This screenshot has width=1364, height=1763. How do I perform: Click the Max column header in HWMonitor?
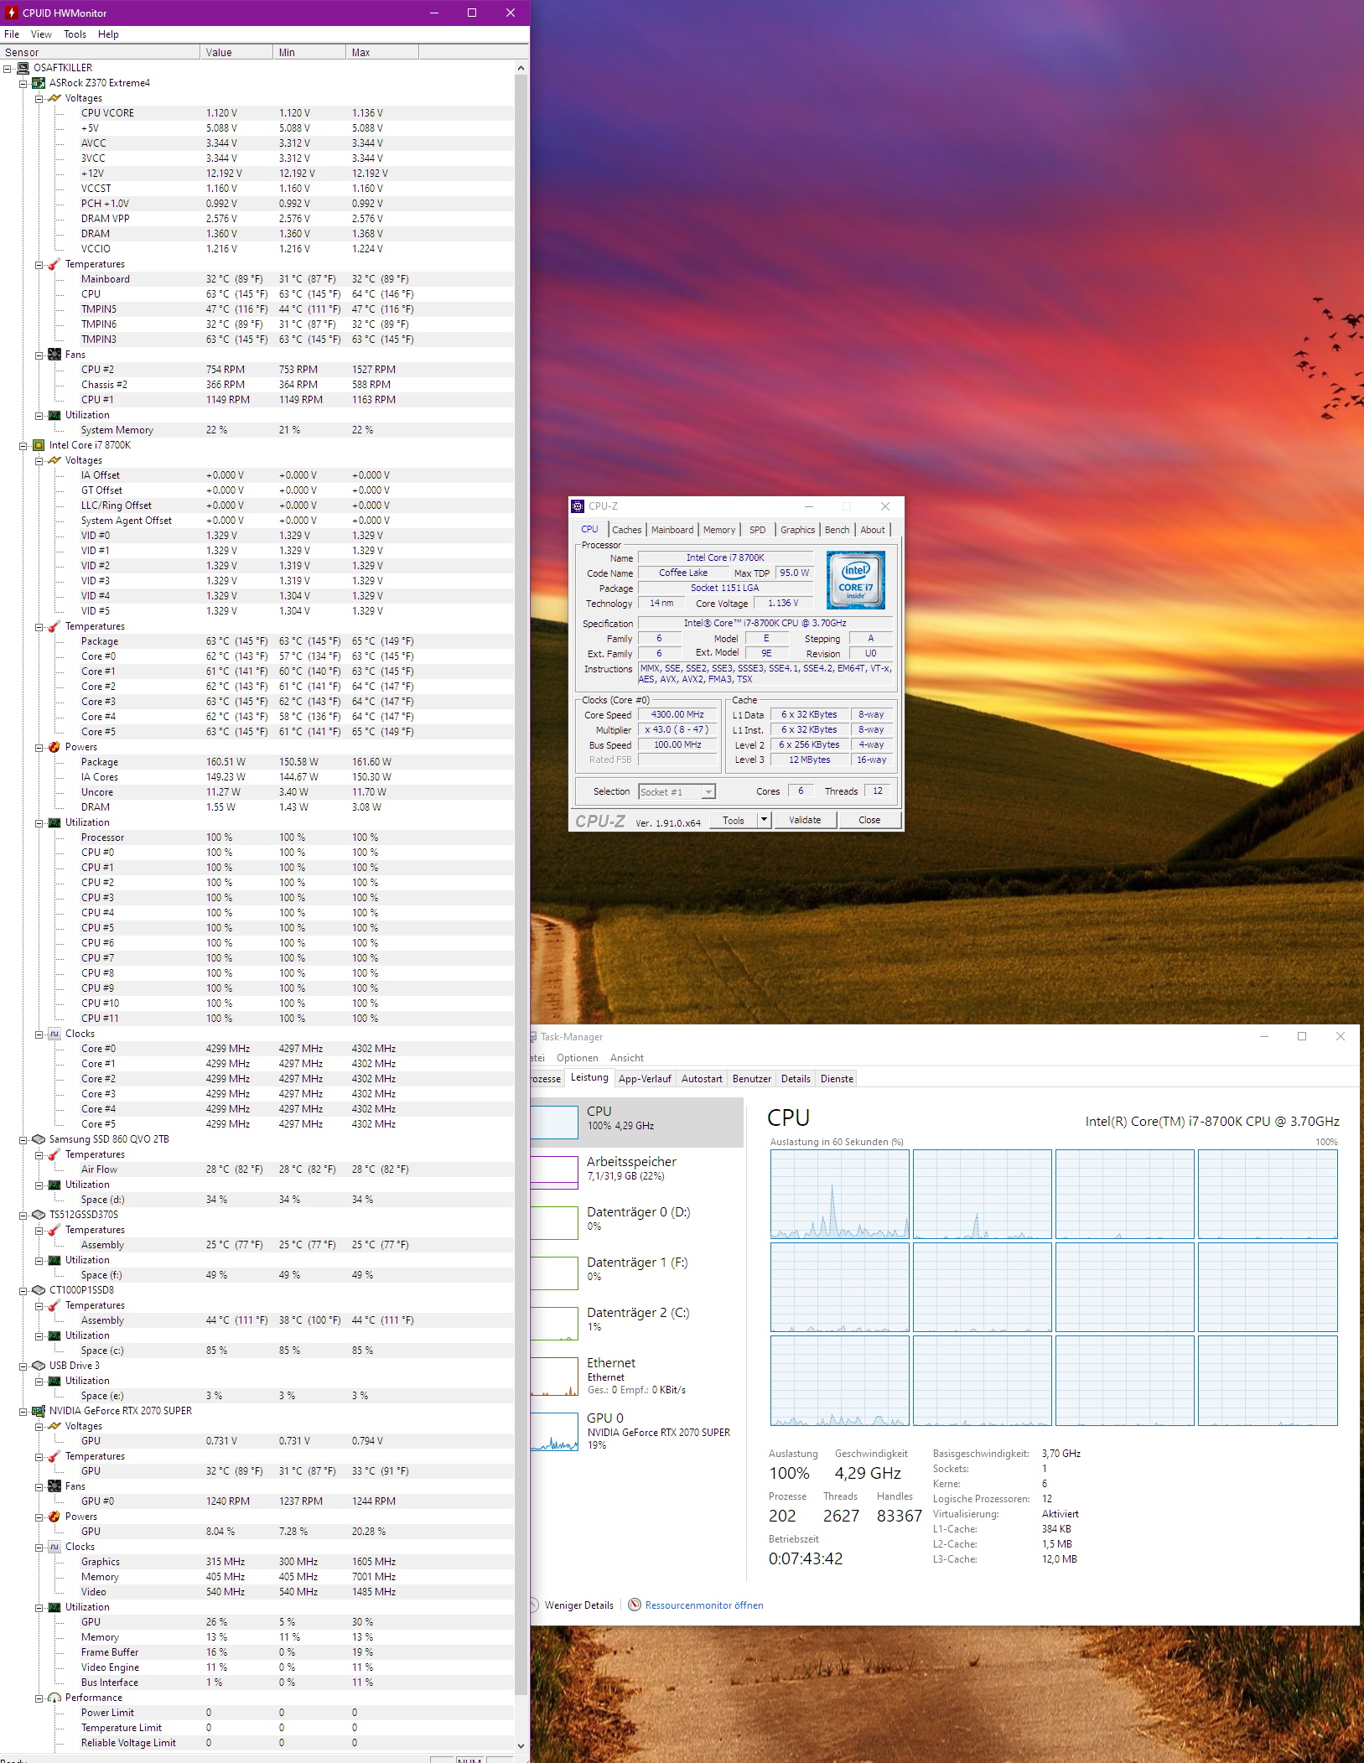(382, 52)
